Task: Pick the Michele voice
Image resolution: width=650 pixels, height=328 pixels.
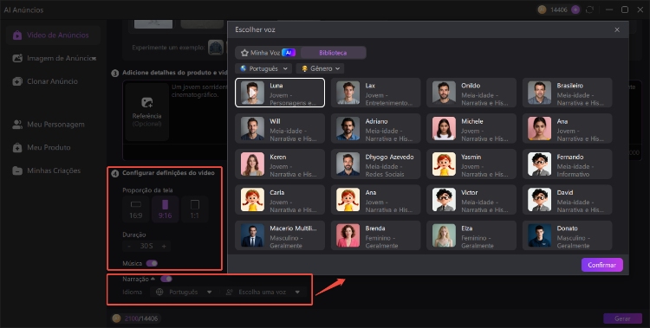Action: pyautogui.click(x=471, y=128)
